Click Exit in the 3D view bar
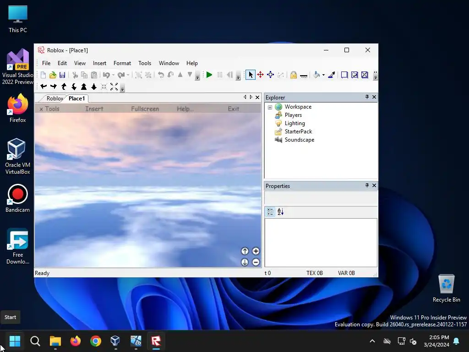 point(233,109)
